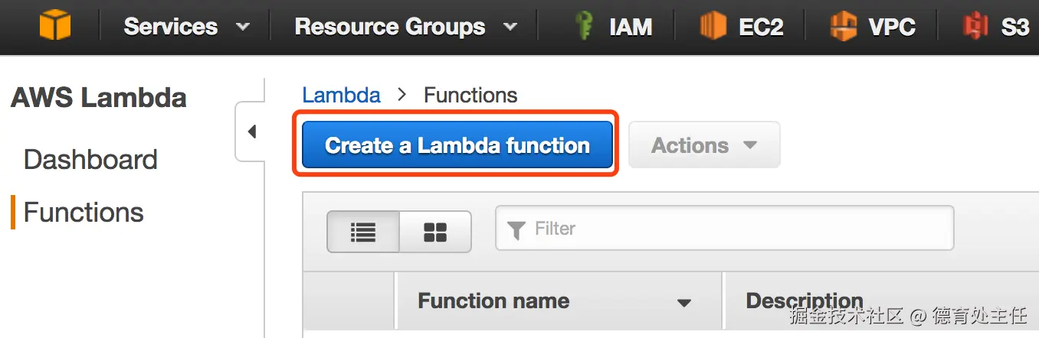Click the Description column header
Image resolution: width=1039 pixels, height=338 pixels.
pos(805,301)
